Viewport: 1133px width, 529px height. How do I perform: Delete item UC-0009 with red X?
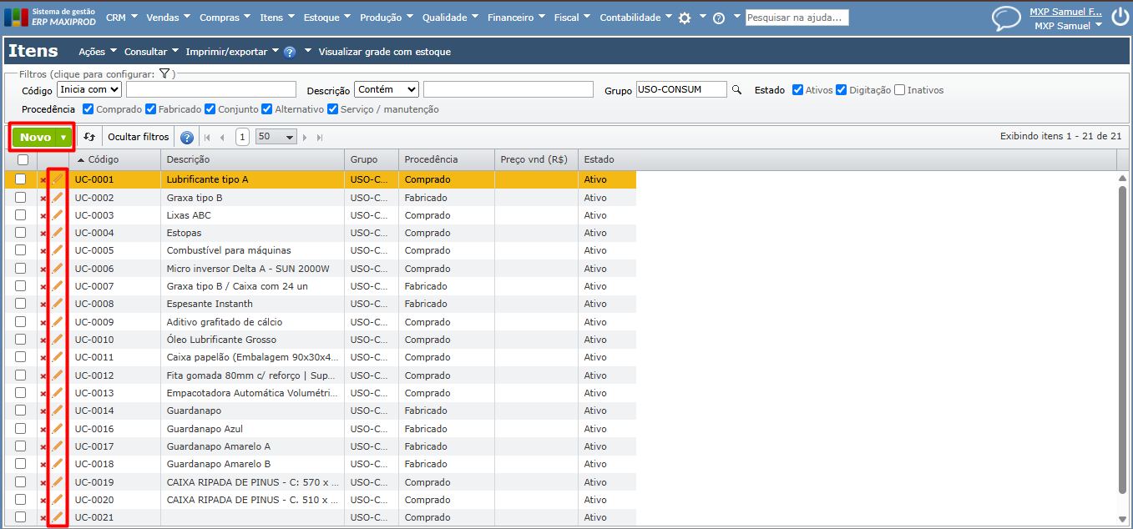pos(43,323)
